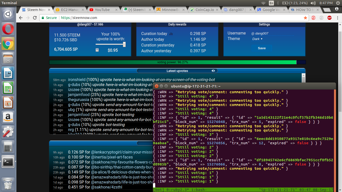Launch Calculator from the Ubuntu dock

pyautogui.click(x=8, y=147)
